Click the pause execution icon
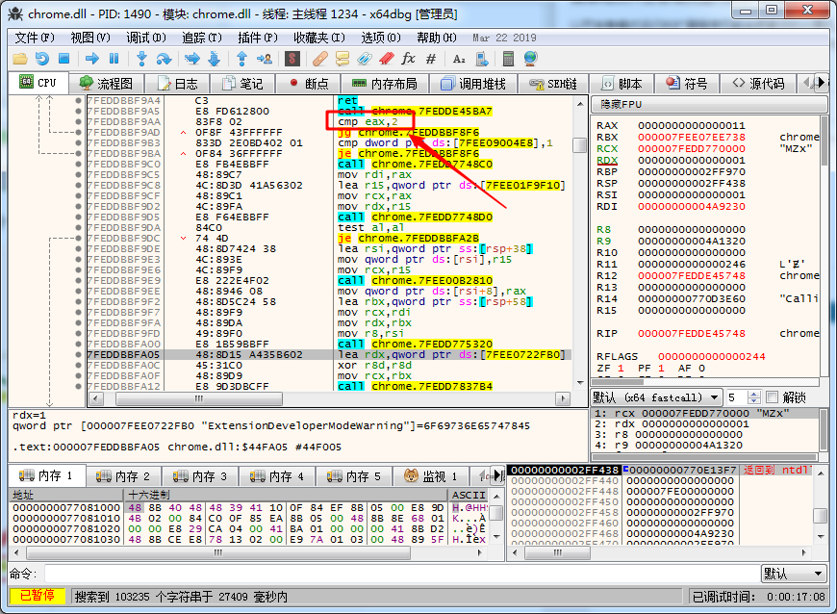 click(x=114, y=59)
